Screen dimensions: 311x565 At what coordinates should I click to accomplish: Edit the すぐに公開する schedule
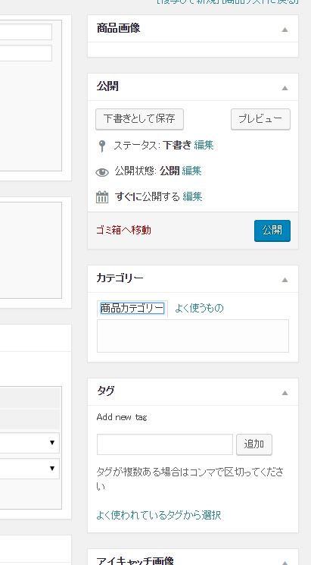point(192,196)
